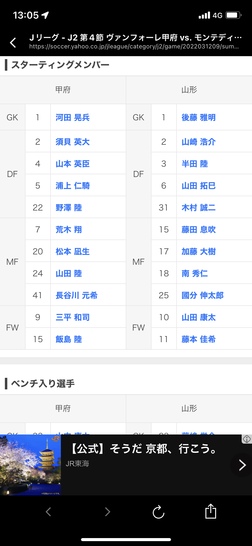Viewport: 252px width, 546px height.
Task: Tap the page URL in header
Action: [134, 47]
